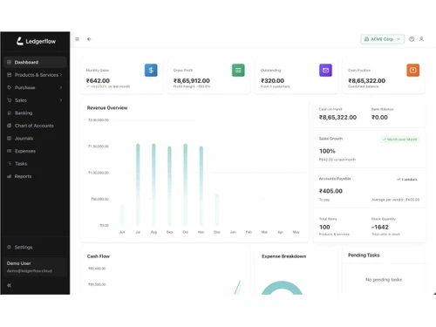Open the Demo User profile card

(x=35, y=267)
